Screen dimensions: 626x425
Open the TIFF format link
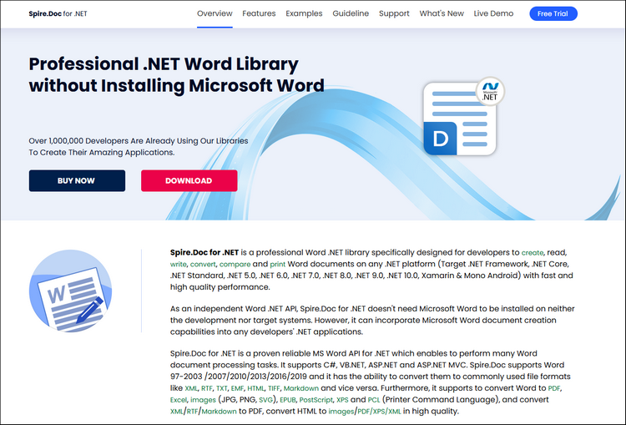click(274, 388)
